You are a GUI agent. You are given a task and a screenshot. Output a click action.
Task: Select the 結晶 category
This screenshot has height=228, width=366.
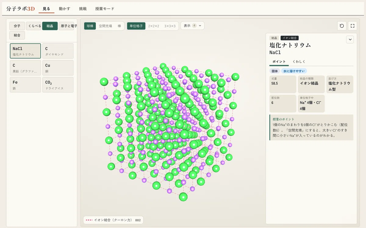click(50, 26)
